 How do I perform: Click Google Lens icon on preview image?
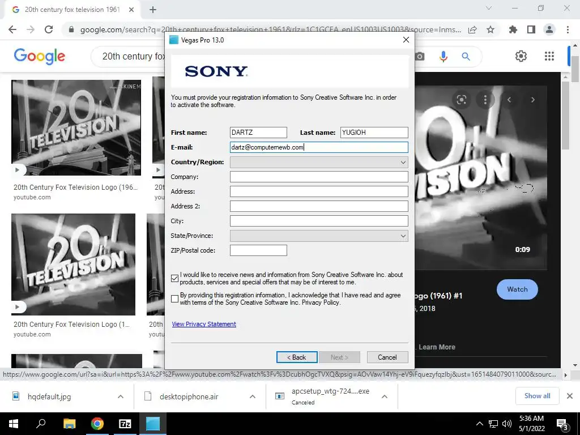[461, 100]
